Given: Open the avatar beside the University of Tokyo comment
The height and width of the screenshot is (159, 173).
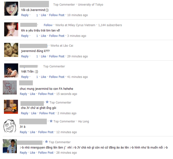Looking at the screenshot, I should (11, 9).
